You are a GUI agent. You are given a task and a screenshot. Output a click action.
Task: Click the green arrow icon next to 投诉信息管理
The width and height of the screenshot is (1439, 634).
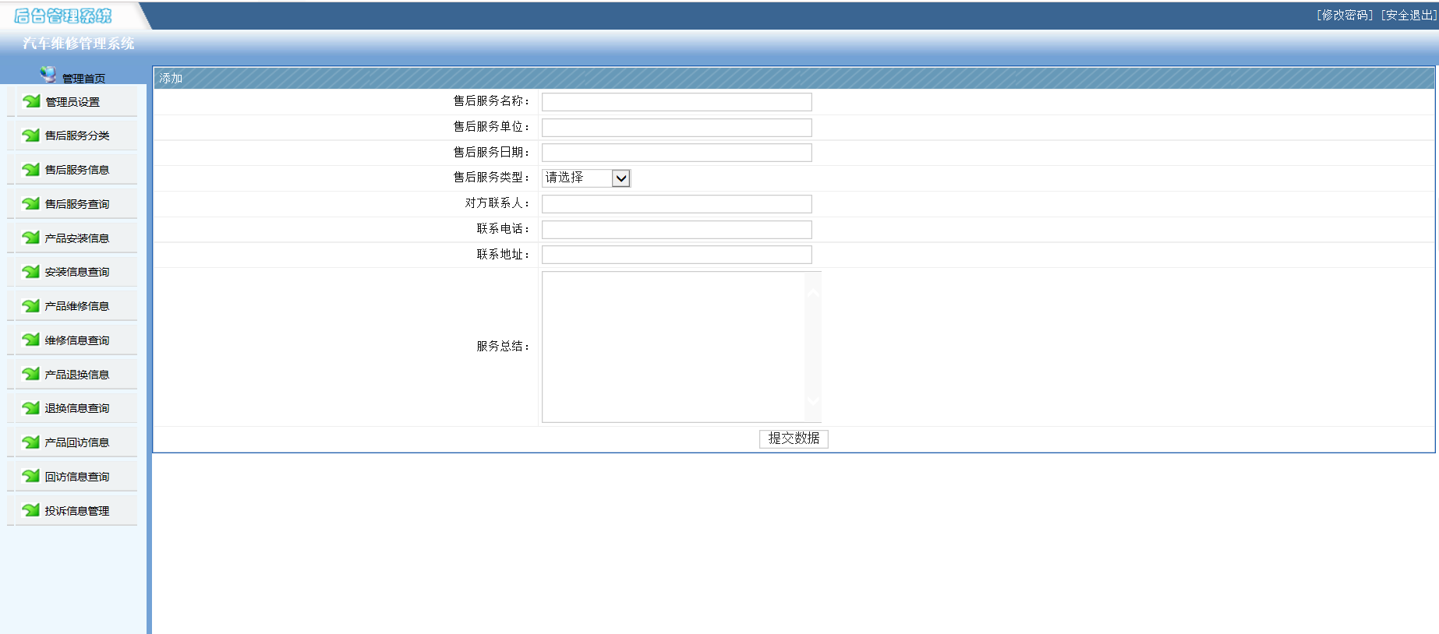[x=31, y=510]
